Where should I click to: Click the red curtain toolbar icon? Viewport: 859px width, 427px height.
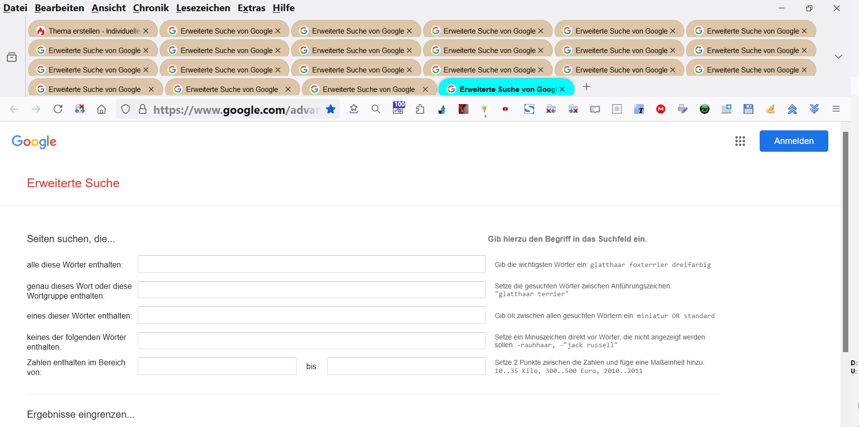pyautogui.click(x=464, y=109)
